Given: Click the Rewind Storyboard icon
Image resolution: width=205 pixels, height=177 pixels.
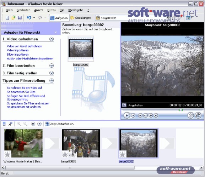Looking at the screenshot, I should [x=33, y=124].
